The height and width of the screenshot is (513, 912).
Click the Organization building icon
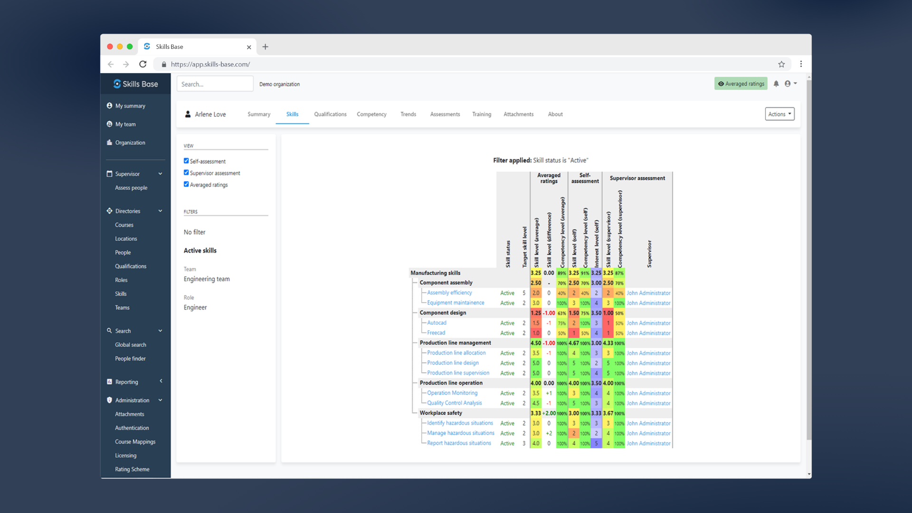(x=110, y=142)
